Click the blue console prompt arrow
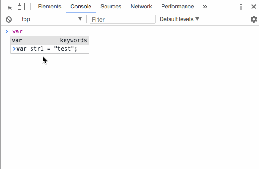Screen dimensions: 259x169 pyautogui.click(x=7, y=31)
